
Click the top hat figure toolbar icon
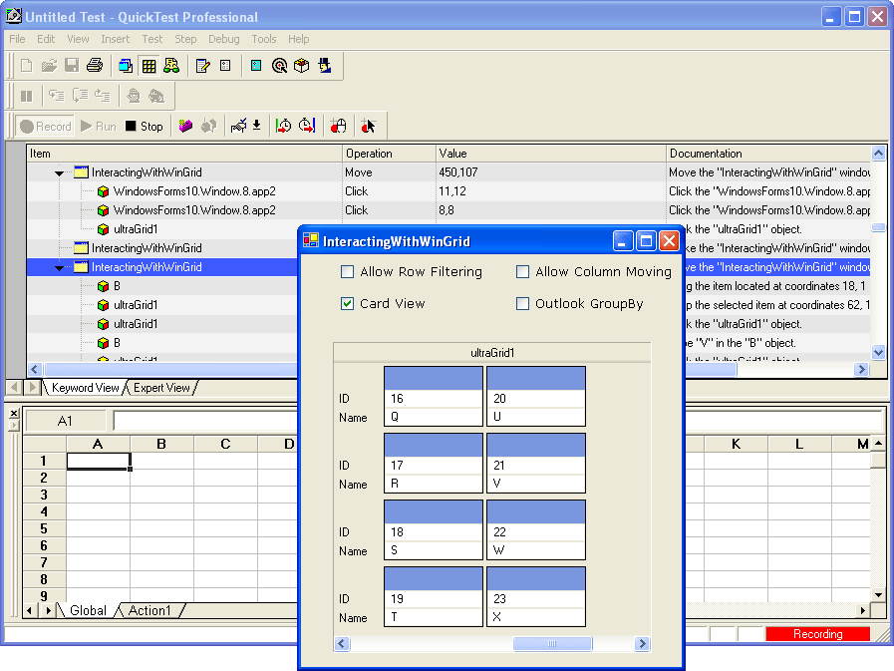325,66
